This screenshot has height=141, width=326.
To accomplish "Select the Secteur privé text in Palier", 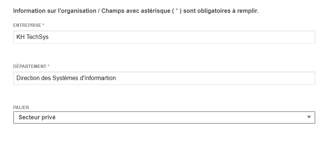I will point(37,117).
